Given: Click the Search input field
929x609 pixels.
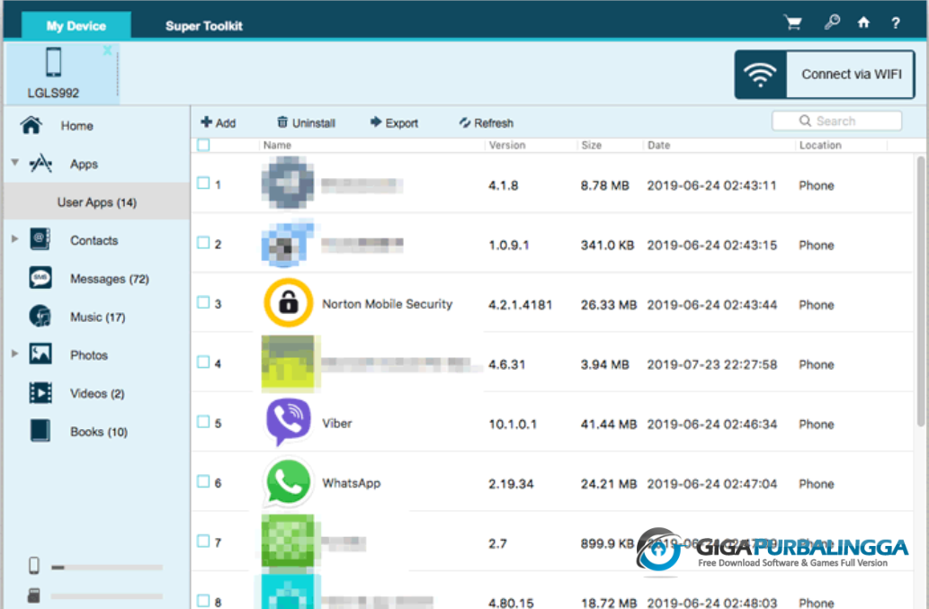Looking at the screenshot, I should point(836,121).
